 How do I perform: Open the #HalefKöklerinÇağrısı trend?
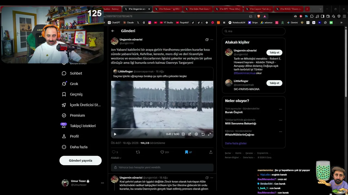pyautogui.click(x=240, y=135)
